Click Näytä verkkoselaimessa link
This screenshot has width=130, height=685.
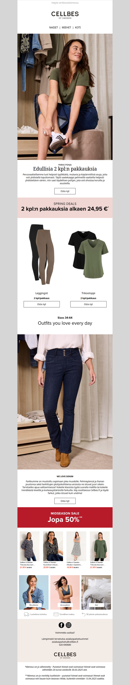coord(65,3)
